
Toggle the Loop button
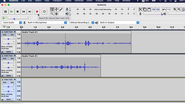(44, 12)
